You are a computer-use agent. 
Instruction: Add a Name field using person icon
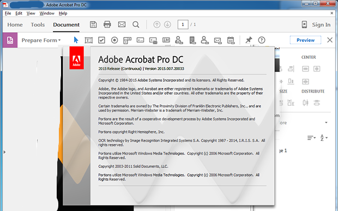coord(204,40)
